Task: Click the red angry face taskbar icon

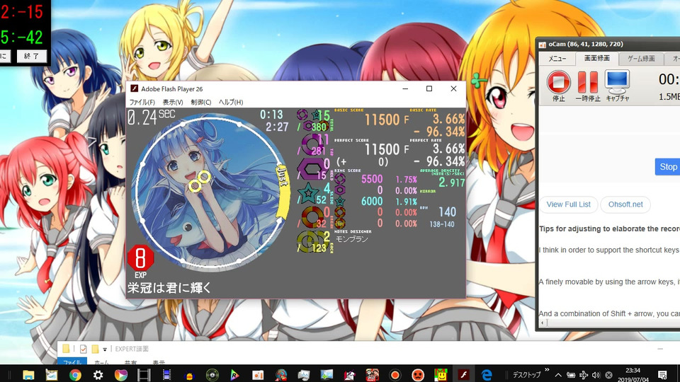Action: pyautogui.click(x=418, y=375)
